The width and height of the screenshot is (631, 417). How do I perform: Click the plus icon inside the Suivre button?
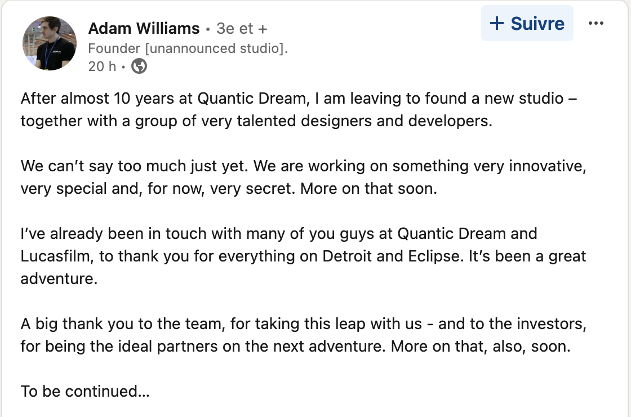(x=497, y=23)
